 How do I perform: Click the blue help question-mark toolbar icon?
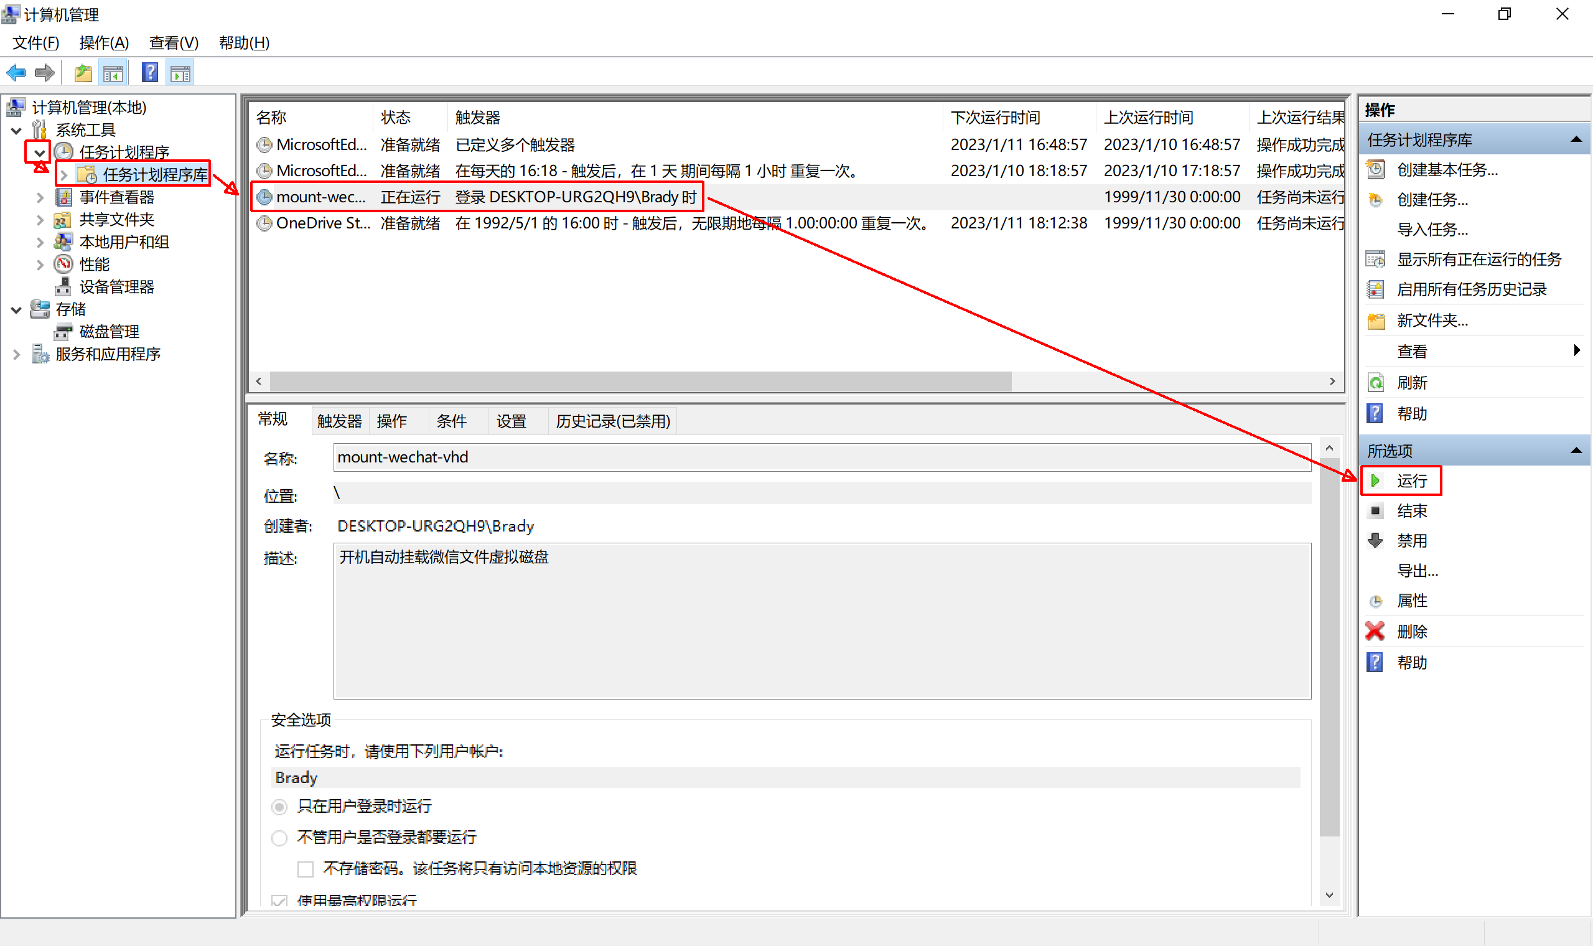click(x=150, y=73)
